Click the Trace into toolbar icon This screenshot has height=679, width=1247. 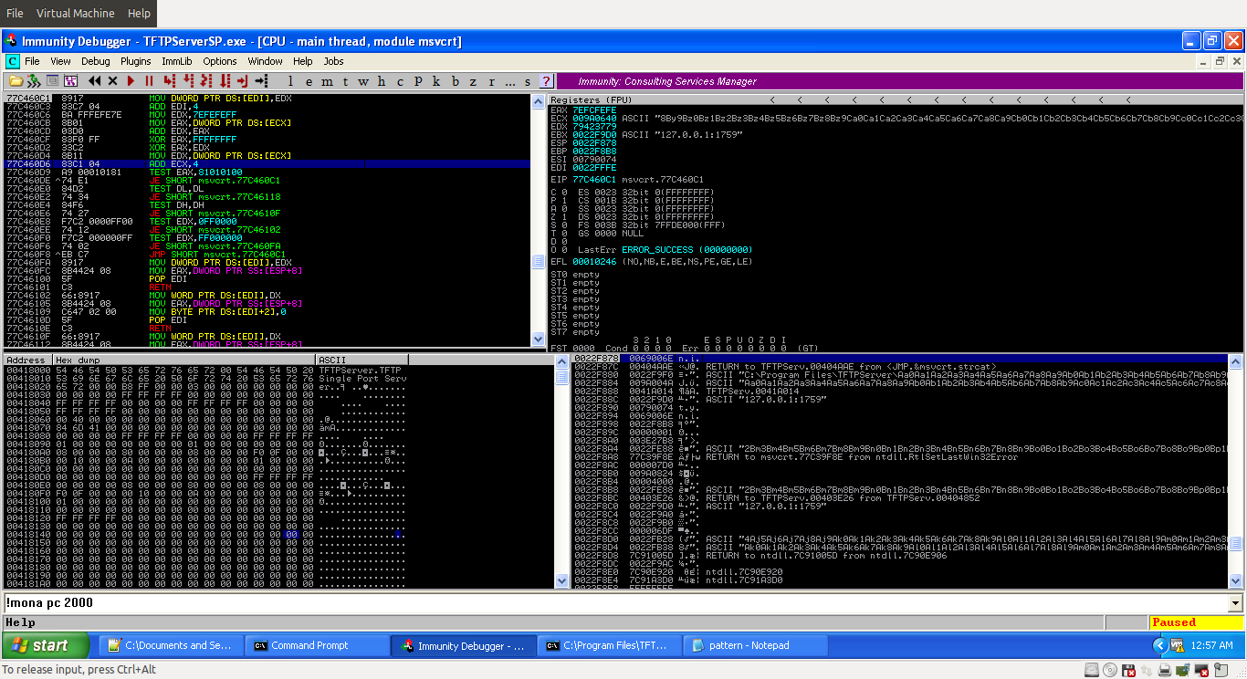click(206, 81)
